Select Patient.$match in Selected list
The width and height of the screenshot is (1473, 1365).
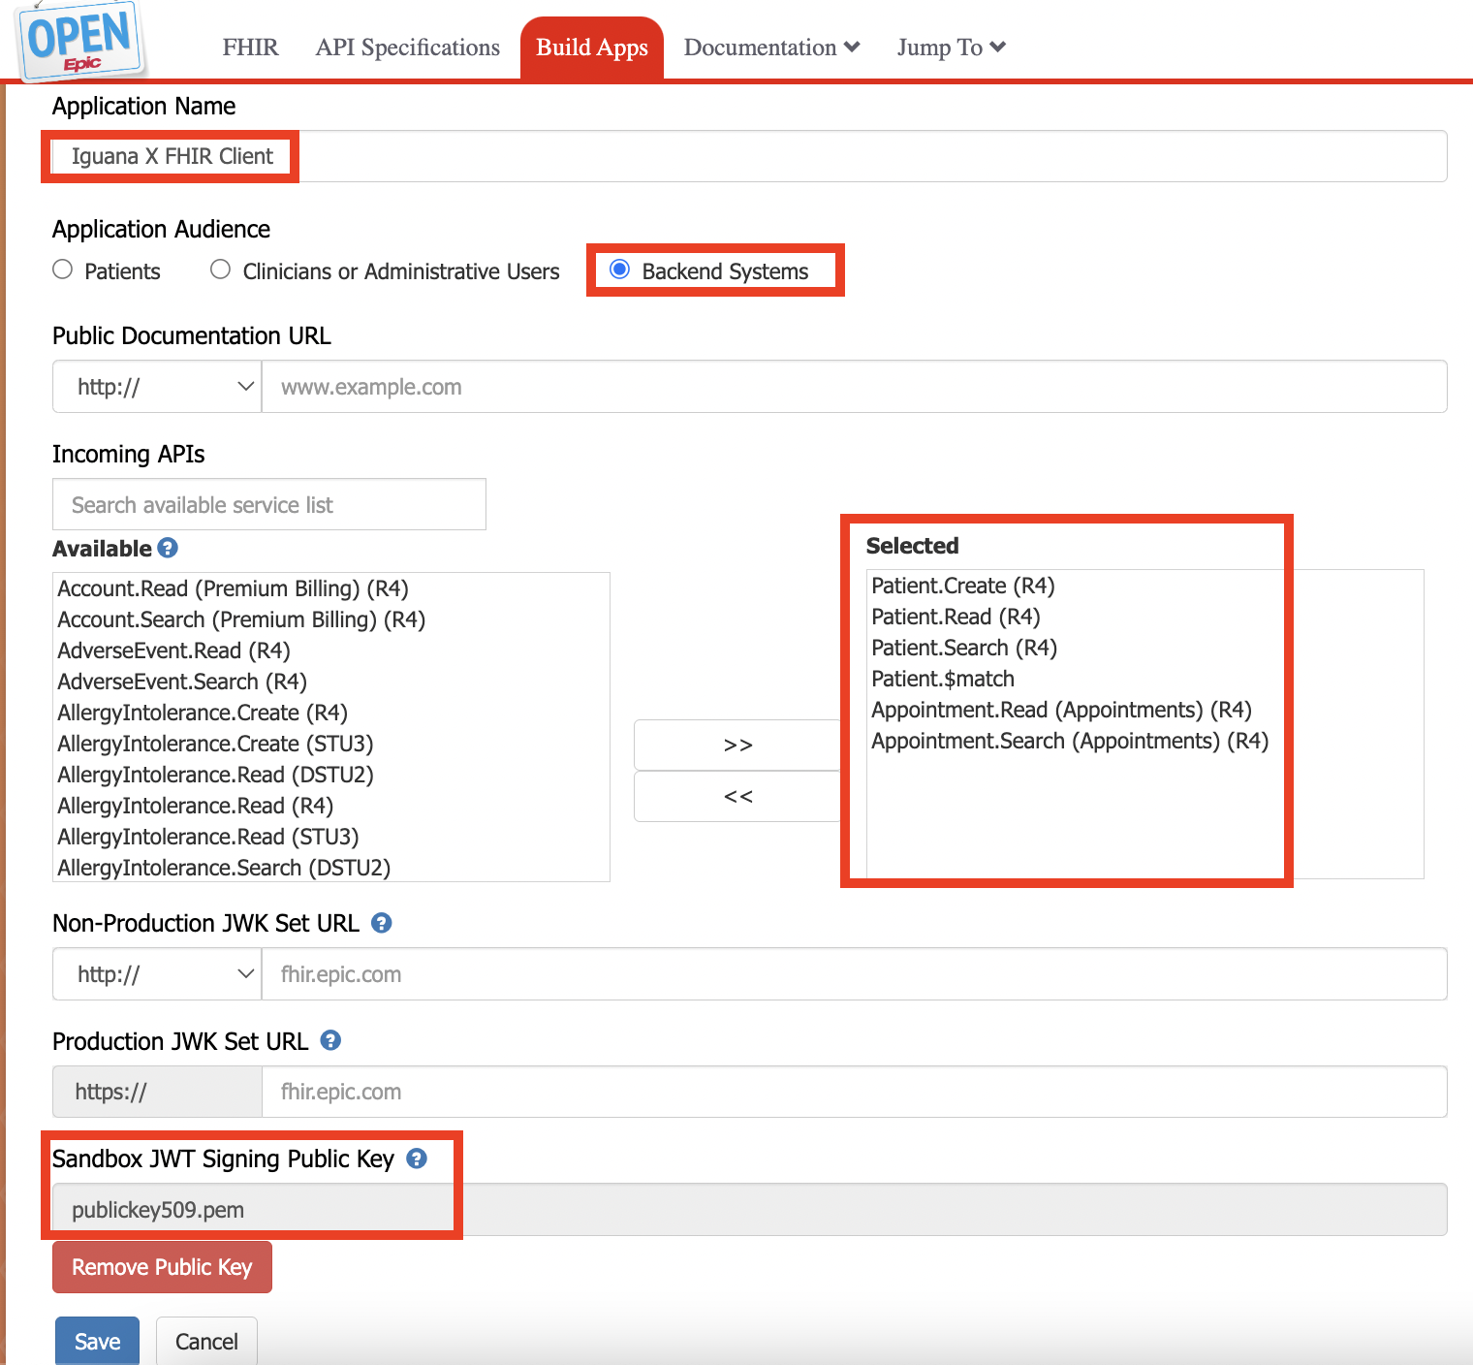pos(1144,679)
